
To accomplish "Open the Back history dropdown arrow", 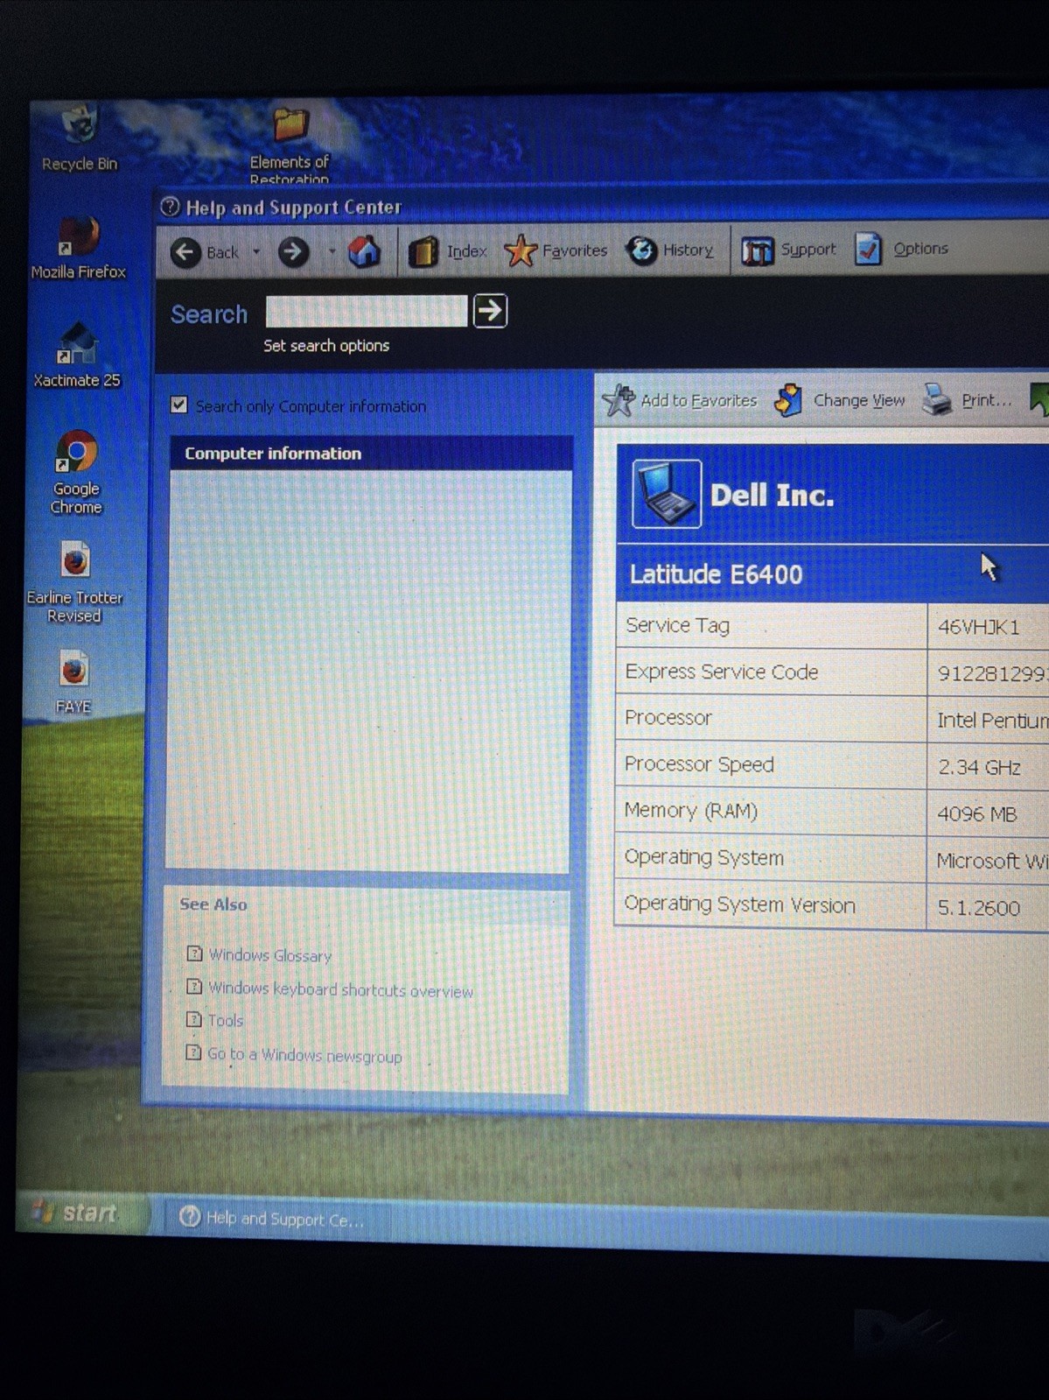I will [256, 252].
